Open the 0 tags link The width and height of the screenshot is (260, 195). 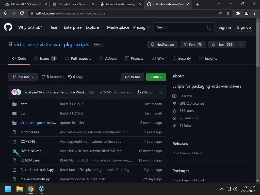pyautogui.click(x=75, y=77)
